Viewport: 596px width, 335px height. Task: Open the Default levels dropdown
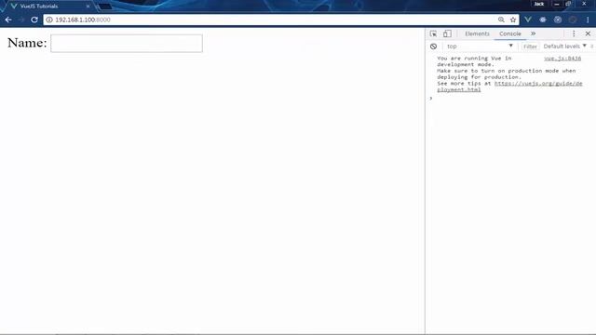coord(565,47)
